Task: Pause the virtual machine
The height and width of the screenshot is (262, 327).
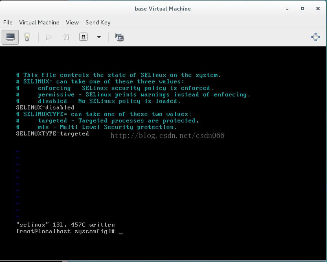Action: pos(66,37)
